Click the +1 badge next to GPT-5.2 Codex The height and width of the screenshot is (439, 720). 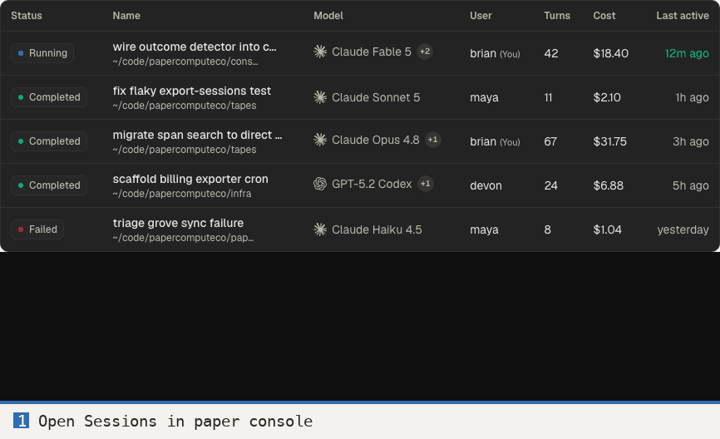(425, 184)
